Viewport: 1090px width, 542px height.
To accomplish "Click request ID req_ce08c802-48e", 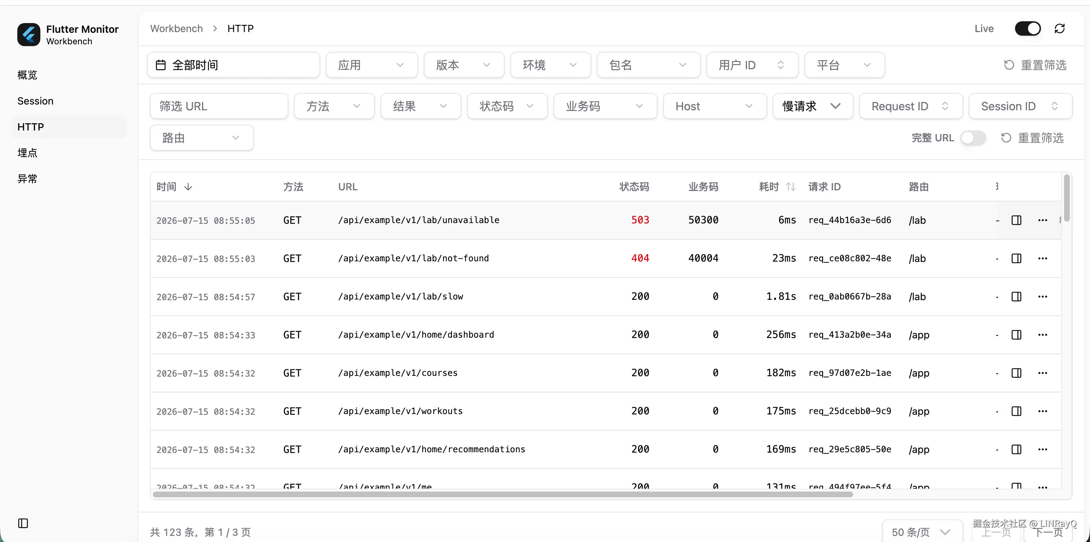I will click(x=850, y=258).
